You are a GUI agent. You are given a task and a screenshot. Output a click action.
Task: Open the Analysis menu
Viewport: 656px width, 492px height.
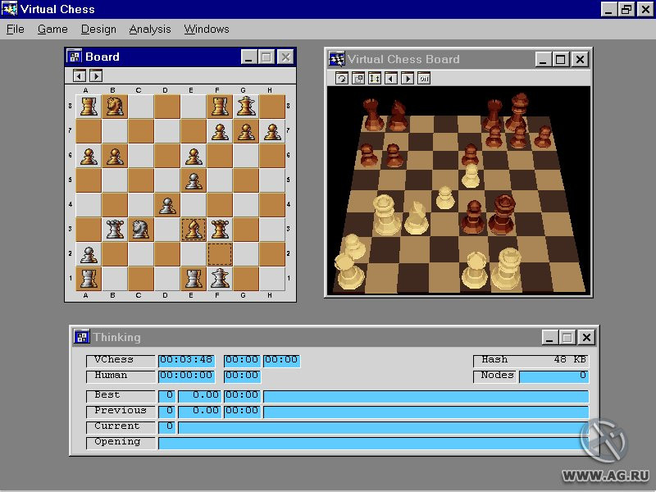point(150,30)
